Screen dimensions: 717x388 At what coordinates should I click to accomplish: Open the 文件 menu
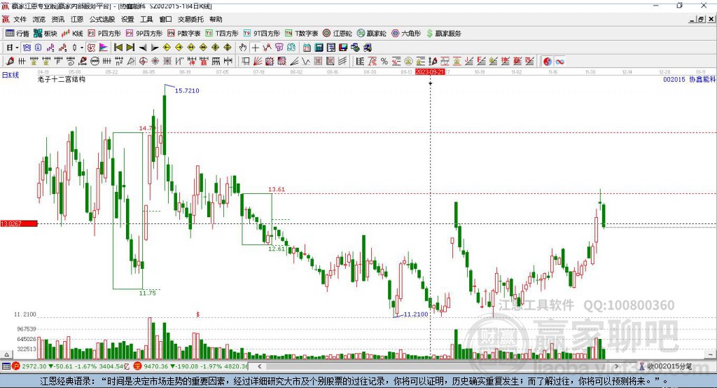[x=20, y=19]
